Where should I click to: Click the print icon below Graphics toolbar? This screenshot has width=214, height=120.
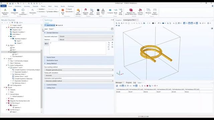click(119, 25)
